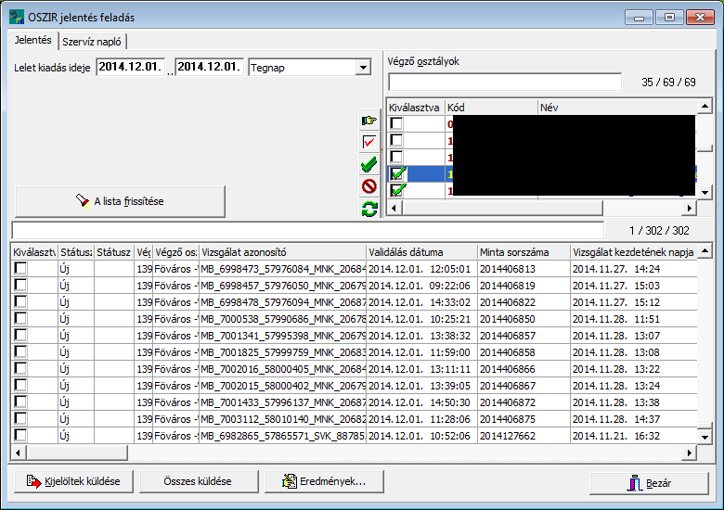
Task: Check the first checkbox in department list
Action: (x=396, y=123)
